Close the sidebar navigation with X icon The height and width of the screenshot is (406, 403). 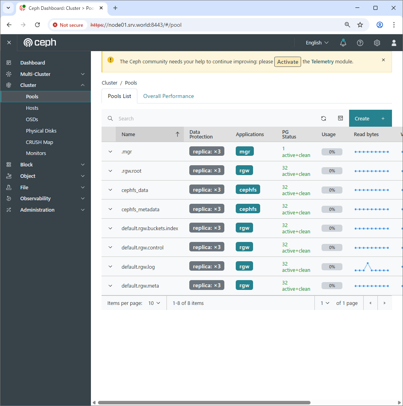[x=9, y=42]
